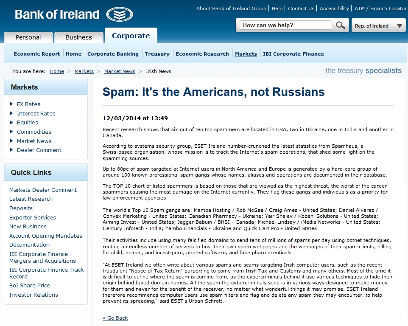
Task: Open the BoI Share Price quick link
Action: click(30, 286)
